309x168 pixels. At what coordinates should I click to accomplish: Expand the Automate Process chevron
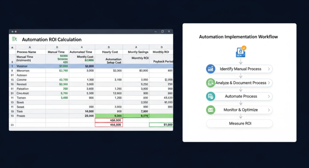pos(269,96)
